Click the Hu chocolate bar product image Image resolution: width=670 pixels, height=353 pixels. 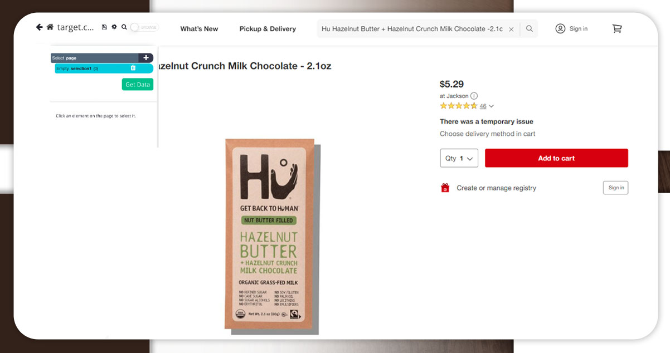point(269,234)
